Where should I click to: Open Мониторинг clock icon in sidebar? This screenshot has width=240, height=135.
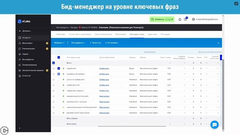[x=19, y=43]
